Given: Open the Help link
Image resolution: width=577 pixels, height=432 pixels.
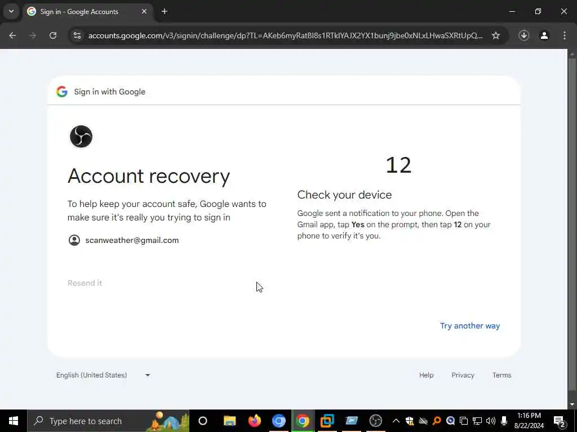Looking at the screenshot, I should [426, 375].
